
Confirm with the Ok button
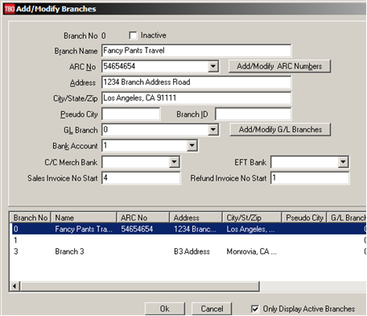(x=165, y=309)
